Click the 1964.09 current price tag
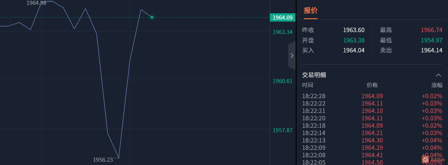 282,17
